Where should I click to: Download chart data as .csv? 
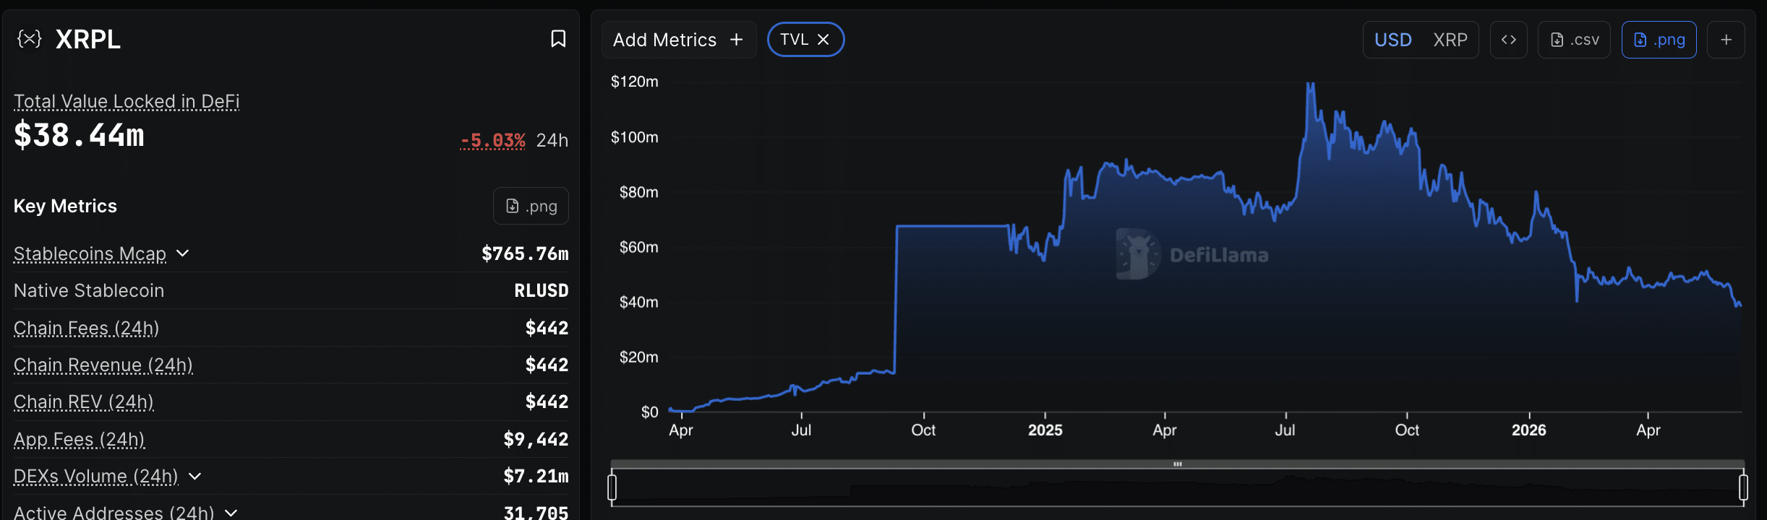click(1574, 40)
